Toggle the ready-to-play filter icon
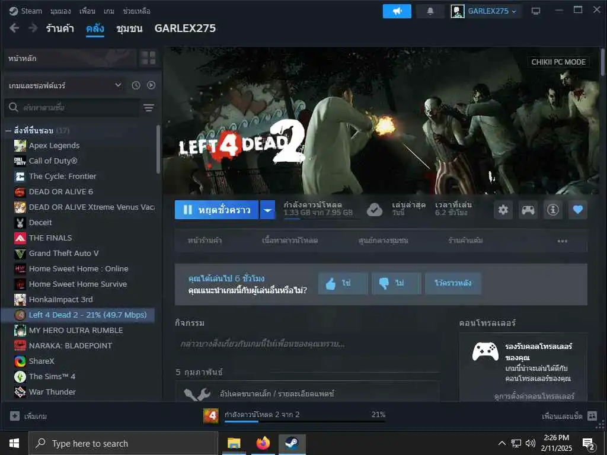This screenshot has height=455, width=607. point(151,85)
